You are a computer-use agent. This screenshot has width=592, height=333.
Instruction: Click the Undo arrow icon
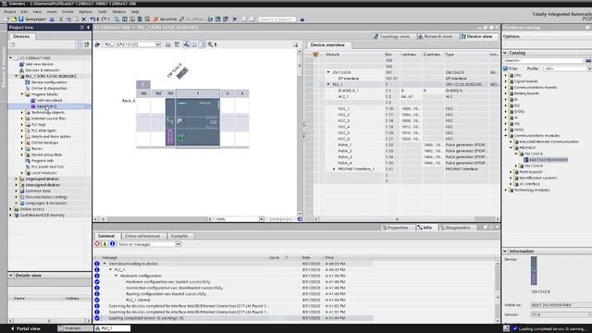[x=92, y=18]
